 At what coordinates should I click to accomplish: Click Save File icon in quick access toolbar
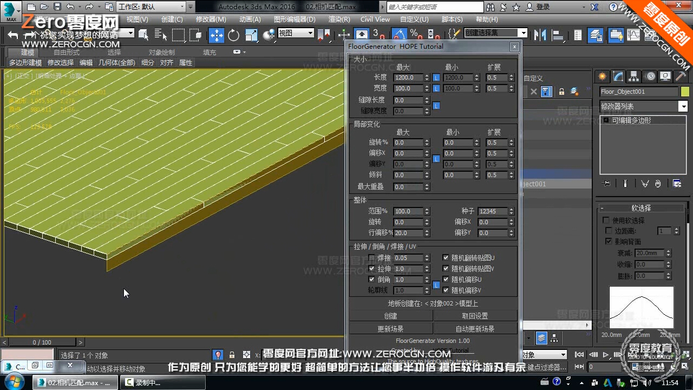(x=57, y=7)
